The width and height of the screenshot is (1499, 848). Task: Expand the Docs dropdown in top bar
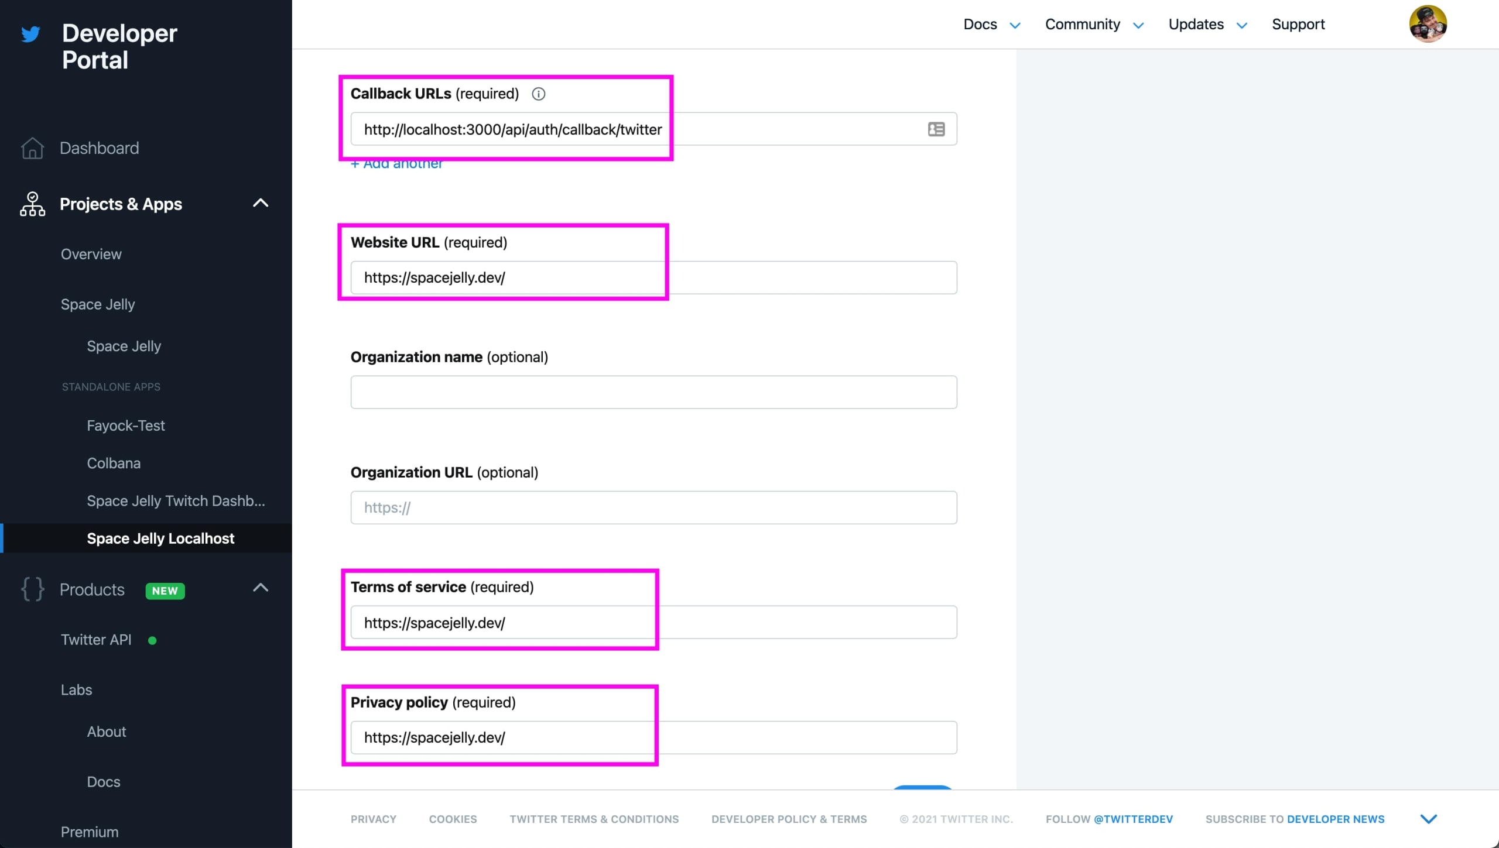point(1015,25)
